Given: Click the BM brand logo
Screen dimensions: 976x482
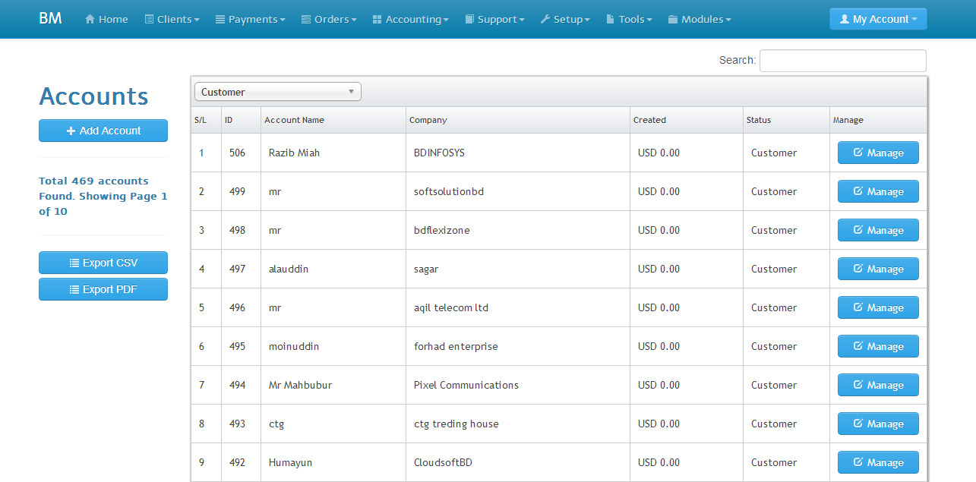Looking at the screenshot, I should pyautogui.click(x=50, y=18).
